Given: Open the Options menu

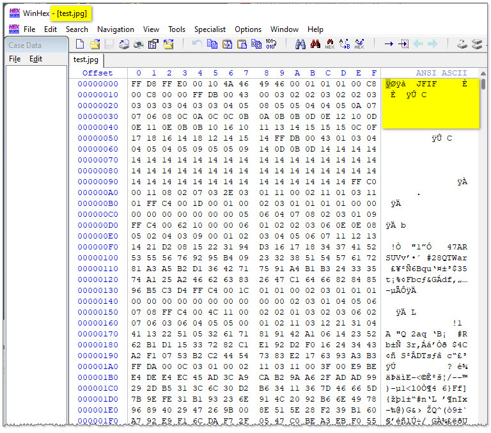Looking at the screenshot, I should [x=248, y=29].
